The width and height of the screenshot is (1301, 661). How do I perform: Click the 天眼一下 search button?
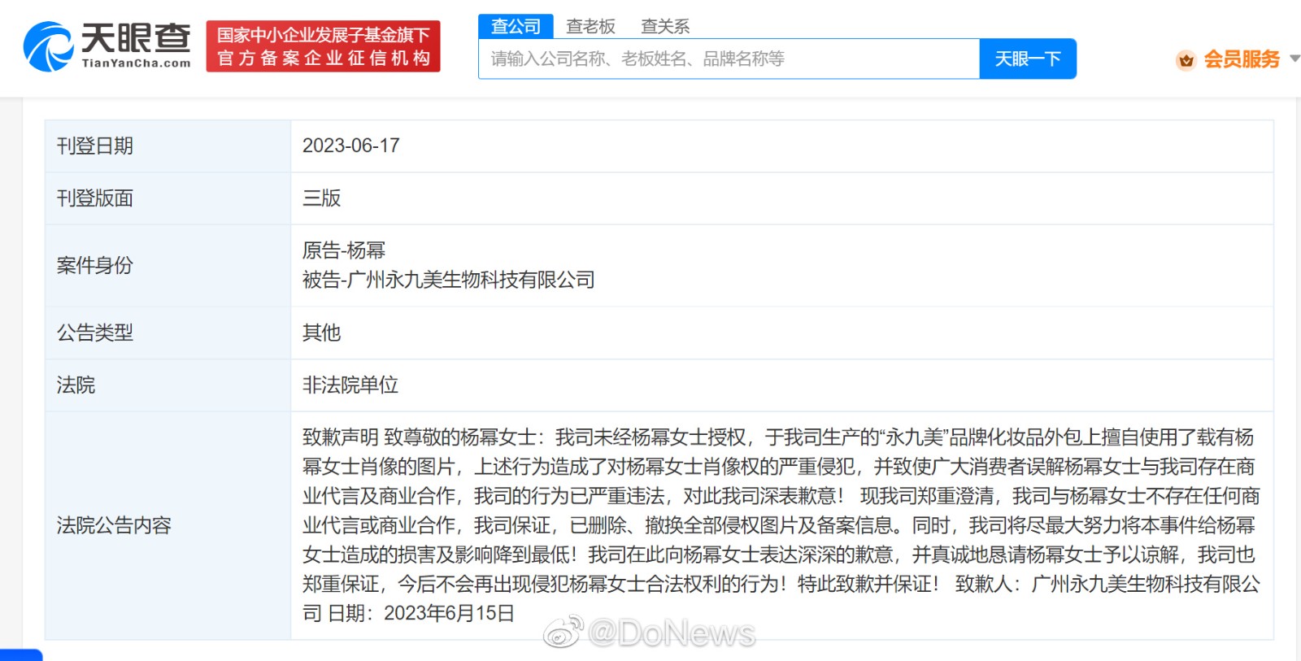pyautogui.click(x=1028, y=59)
